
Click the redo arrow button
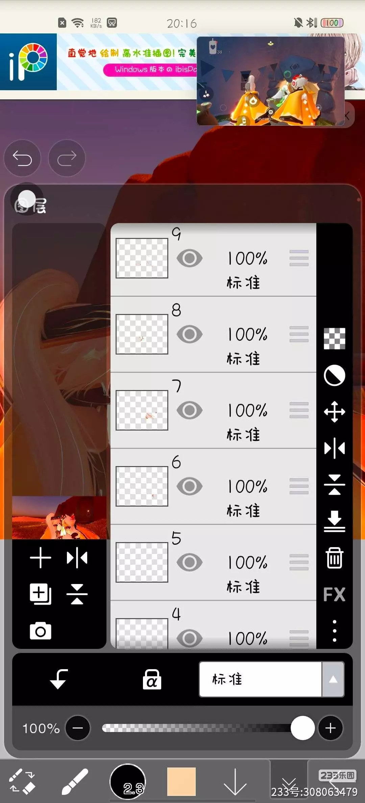click(67, 158)
